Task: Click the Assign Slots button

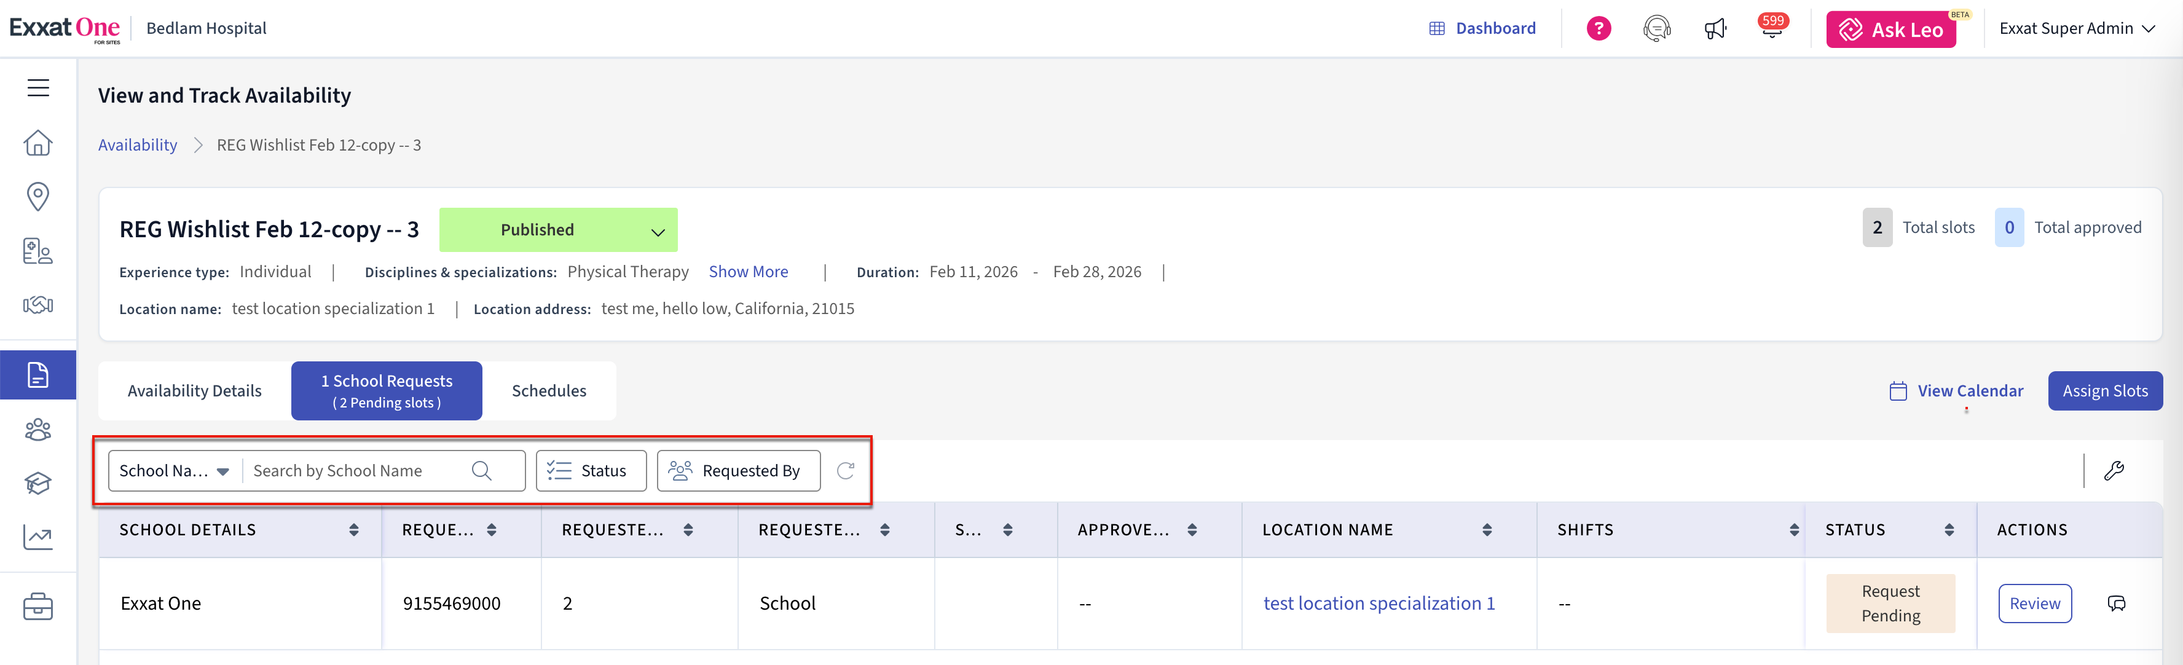Action: (x=2104, y=392)
